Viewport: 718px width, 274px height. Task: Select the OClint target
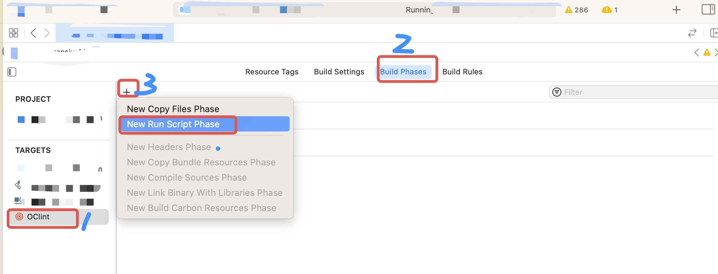(x=38, y=217)
